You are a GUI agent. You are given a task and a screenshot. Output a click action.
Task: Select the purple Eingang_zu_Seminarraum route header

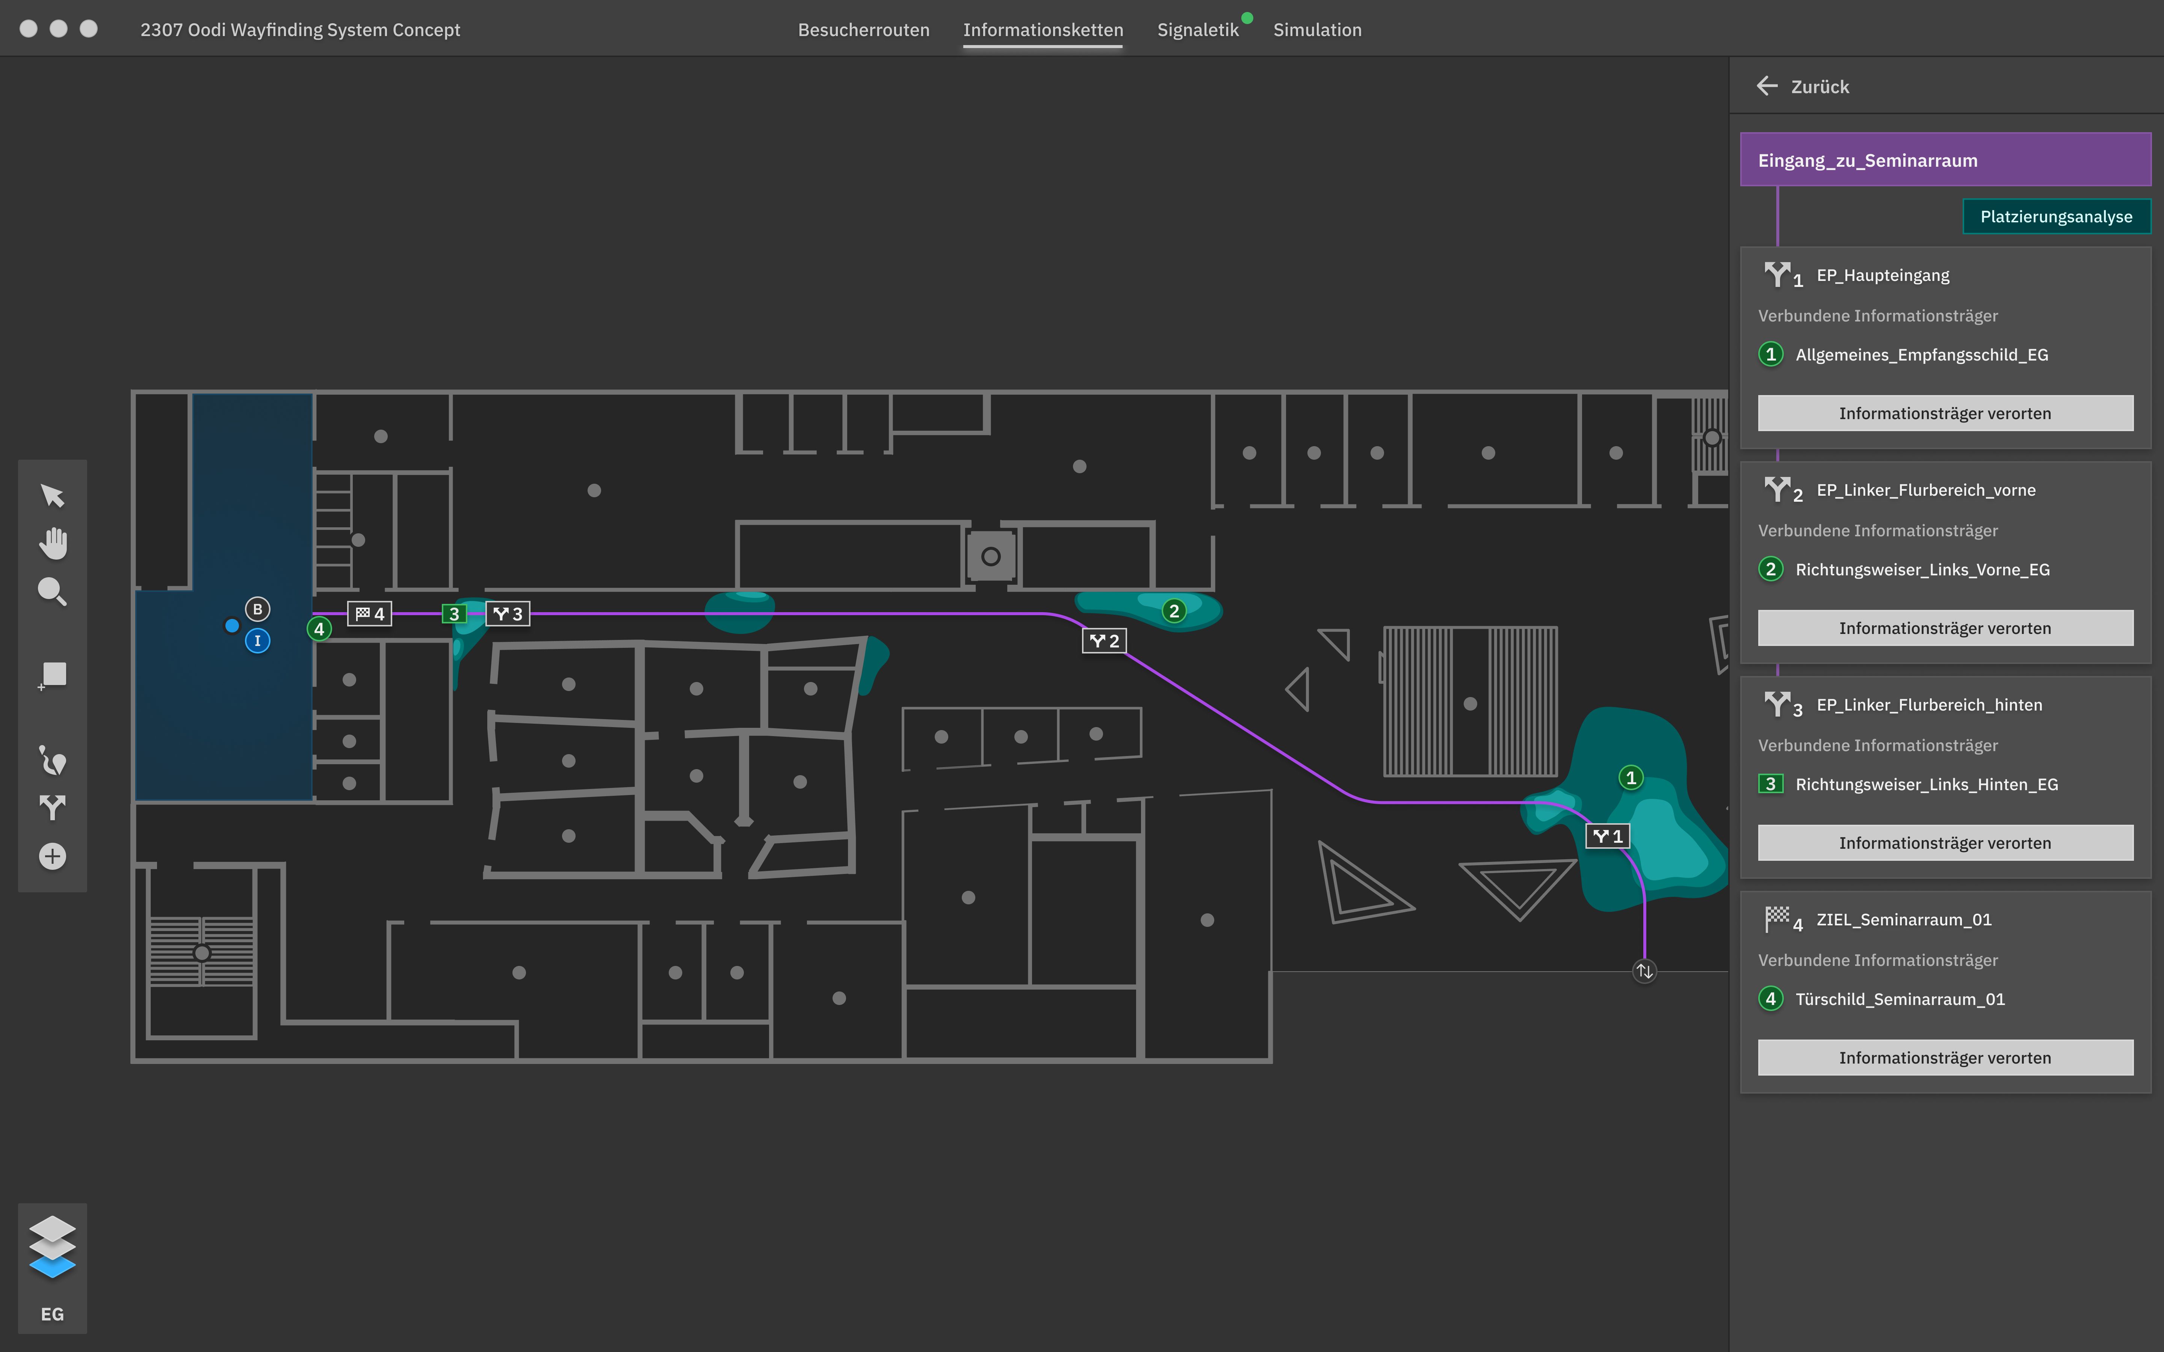(x=1946, y=159)
